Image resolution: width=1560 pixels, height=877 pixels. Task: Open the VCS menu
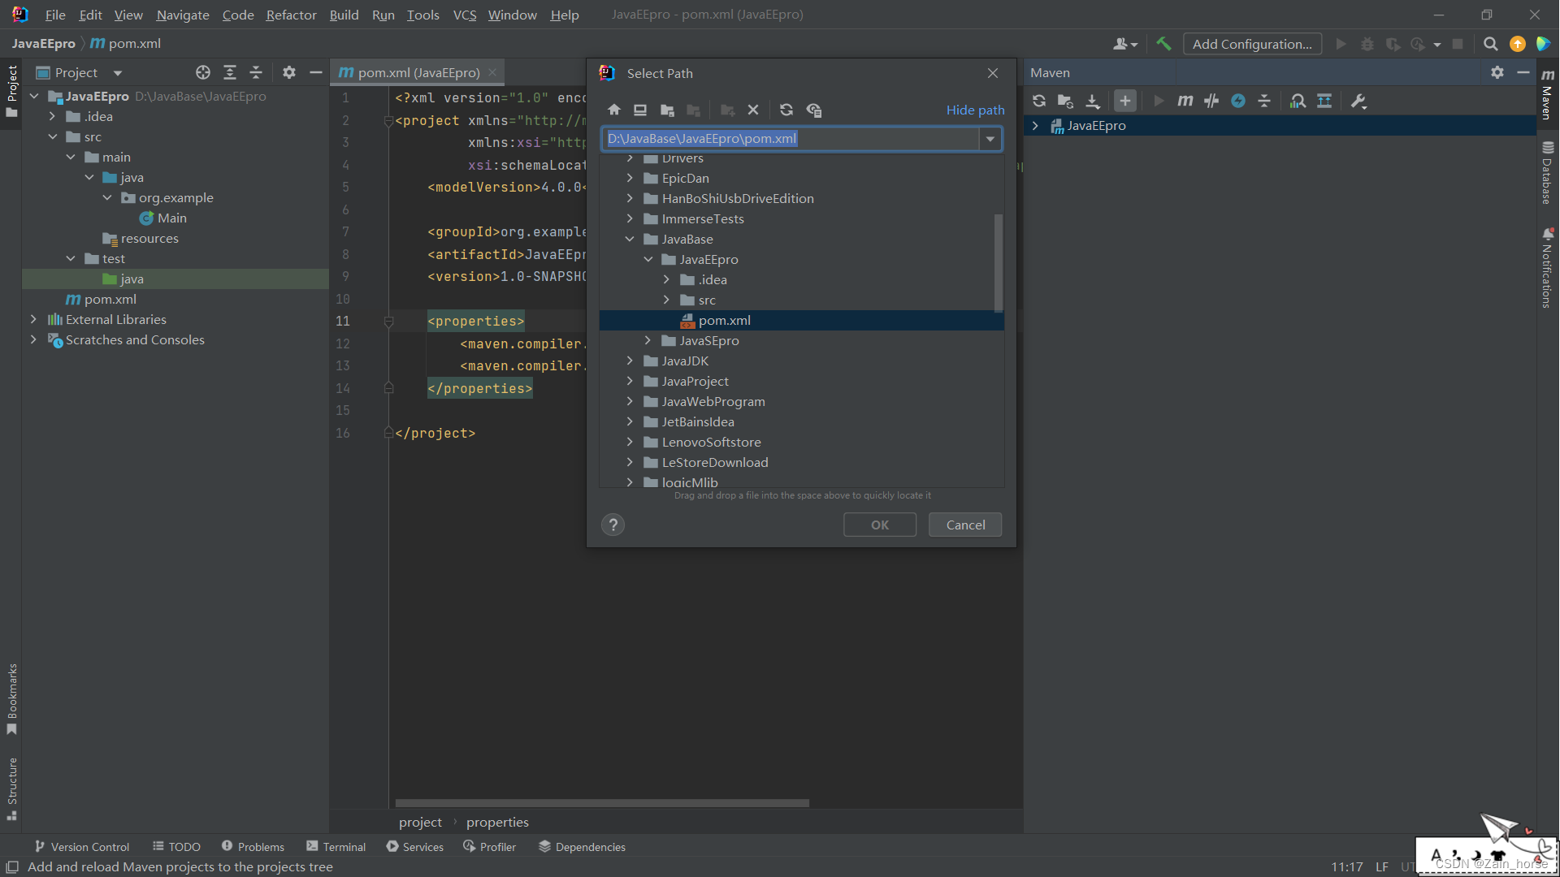465,15
